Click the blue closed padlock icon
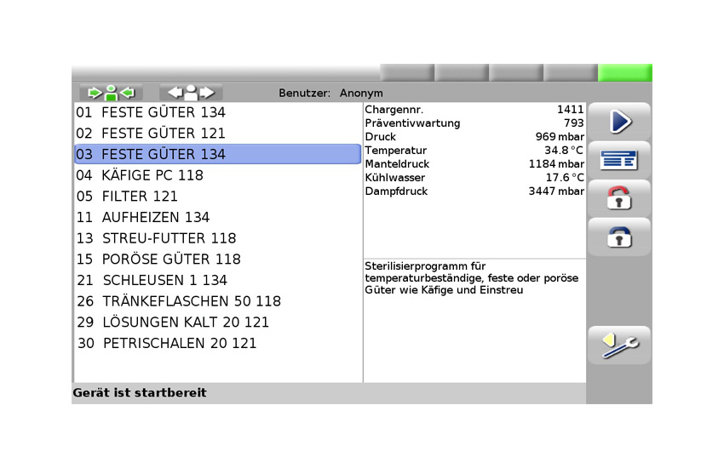Screen dimensions: 724x468 coord(618,237)
